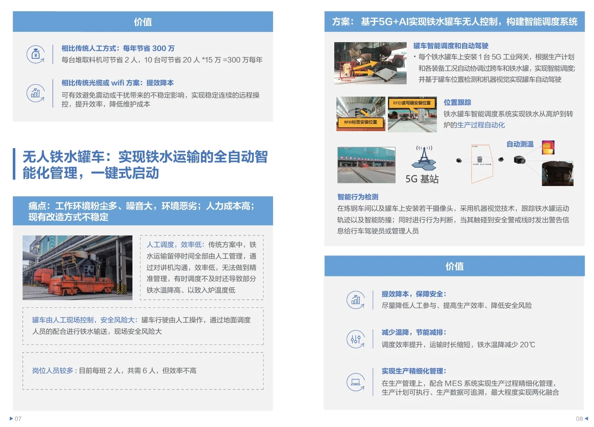Toggle the "自动测温" label
The height and width of the screenshot is (427, 594).
pos(519,144)
